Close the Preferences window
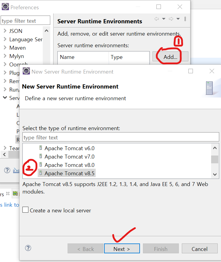 click(180, 7)
